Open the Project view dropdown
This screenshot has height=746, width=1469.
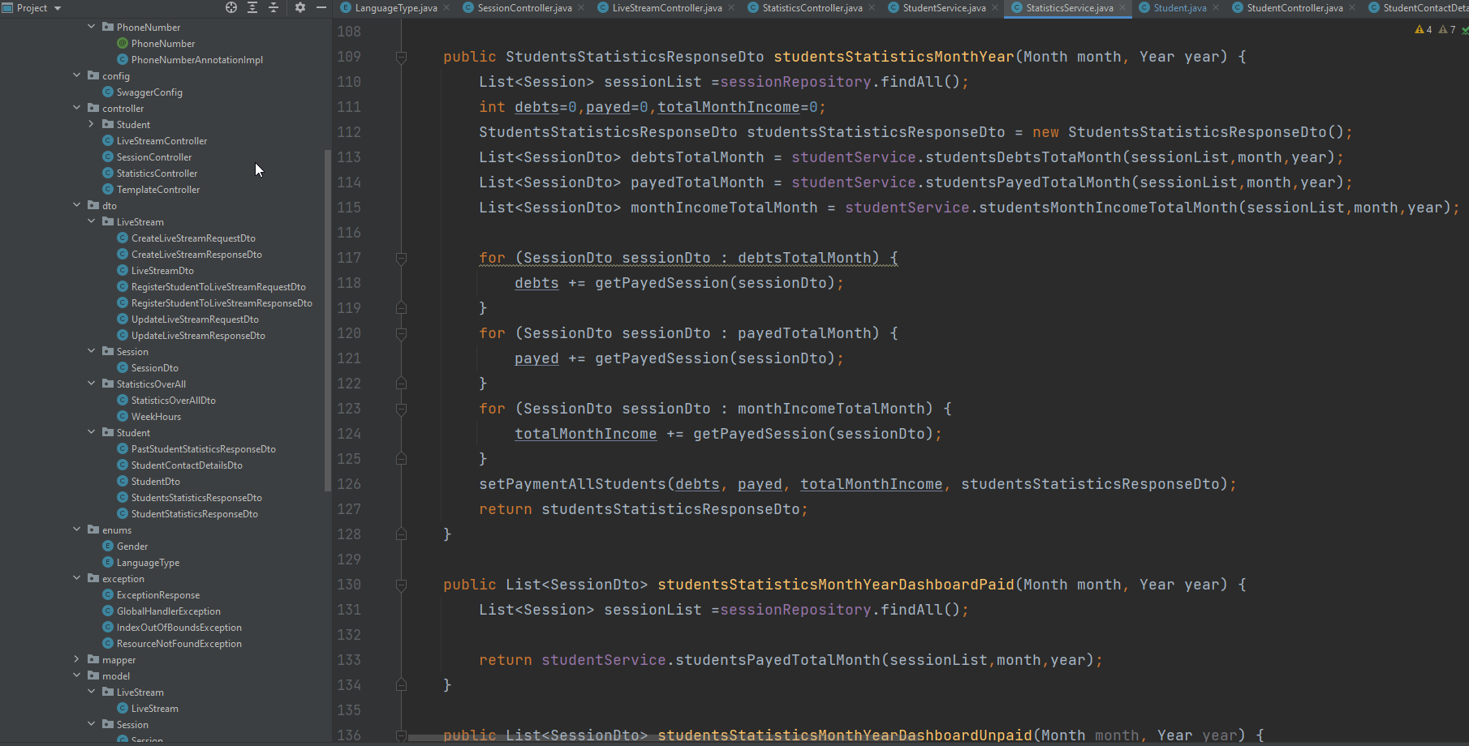58,8
